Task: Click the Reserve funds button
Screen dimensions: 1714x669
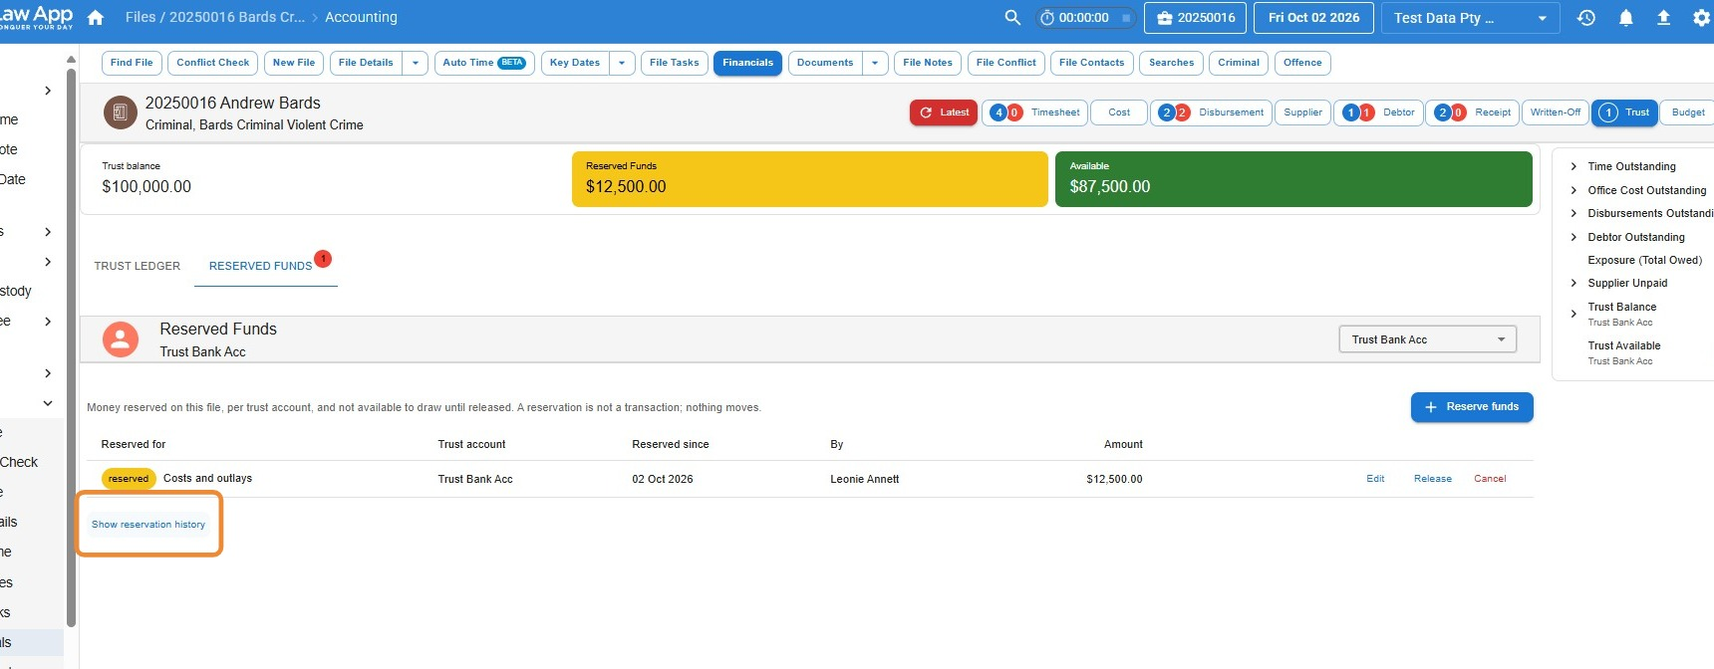Action: 1472,407
